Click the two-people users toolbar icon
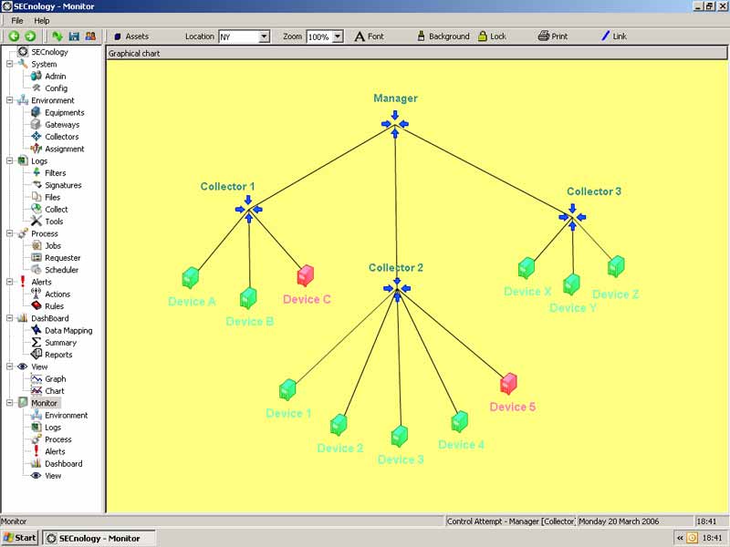730x547 pixels. coord(90,36)
